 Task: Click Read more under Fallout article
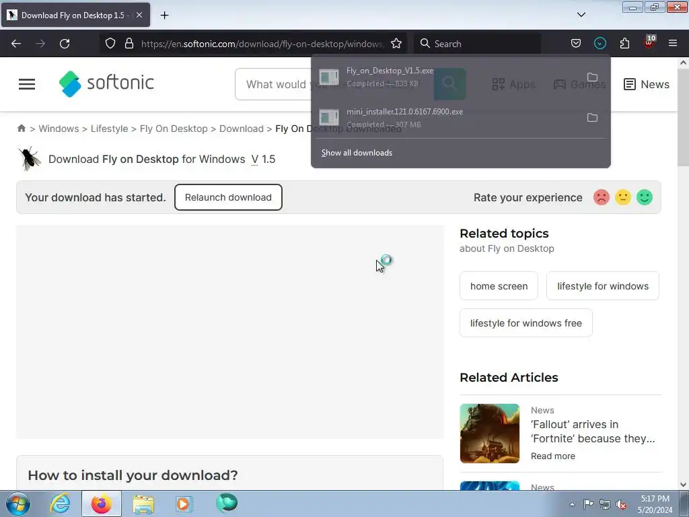point(553,456)
